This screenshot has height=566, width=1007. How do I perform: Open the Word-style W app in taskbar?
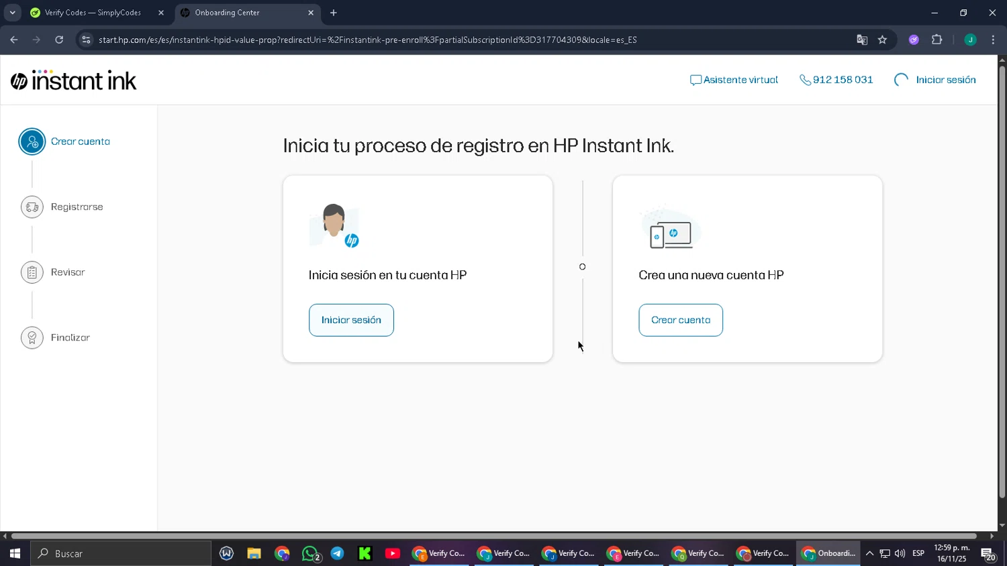click(x=226, y=554)
